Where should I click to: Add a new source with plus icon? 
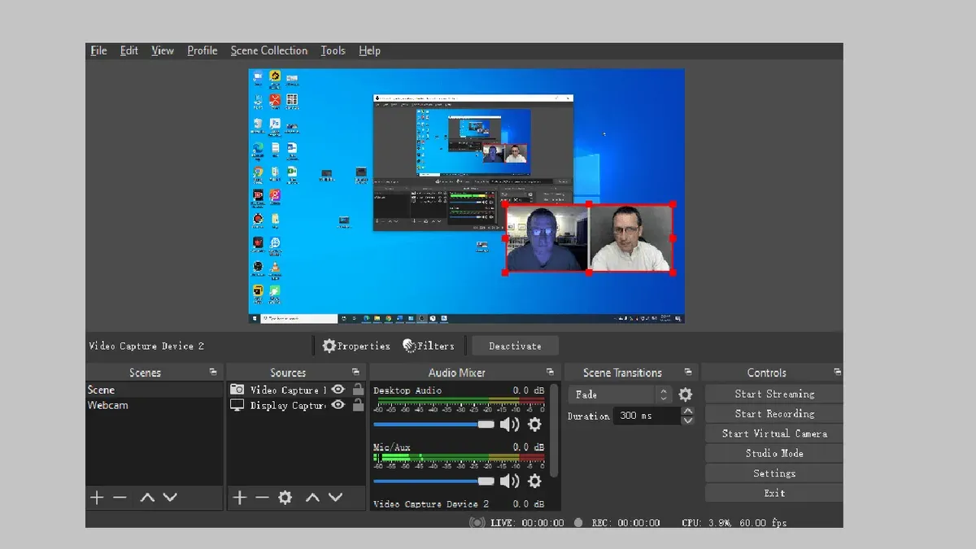click(x=239, y=498)
